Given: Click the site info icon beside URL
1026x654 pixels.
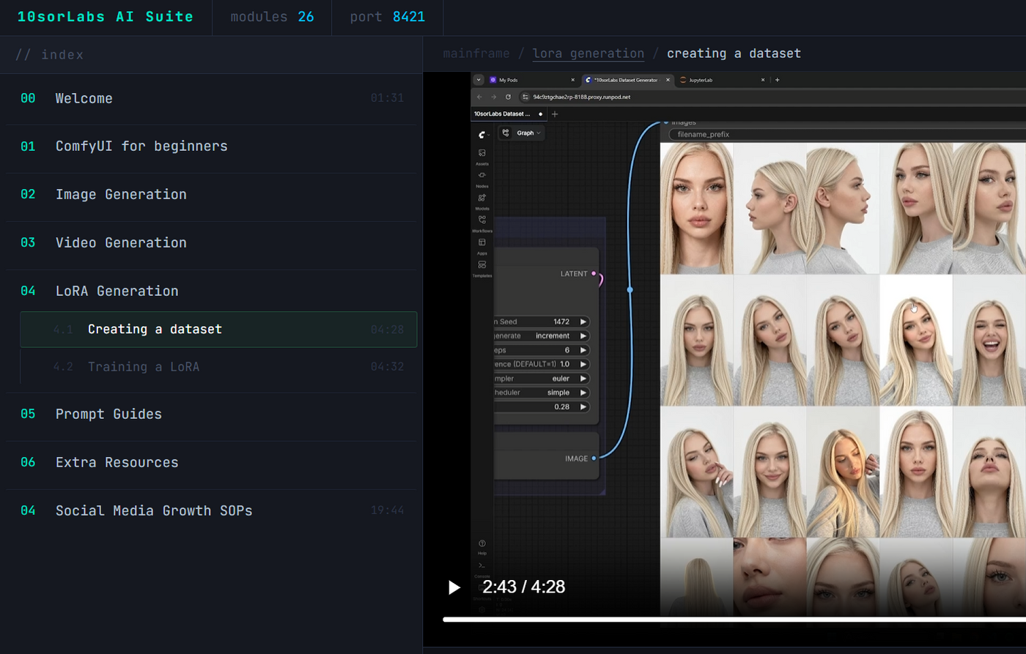Looking at the screenshot, I should 525,97.
